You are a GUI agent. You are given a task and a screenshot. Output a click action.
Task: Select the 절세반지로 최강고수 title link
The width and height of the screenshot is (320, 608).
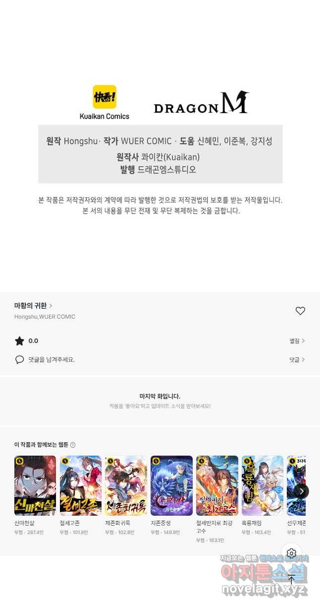[215, 527]
